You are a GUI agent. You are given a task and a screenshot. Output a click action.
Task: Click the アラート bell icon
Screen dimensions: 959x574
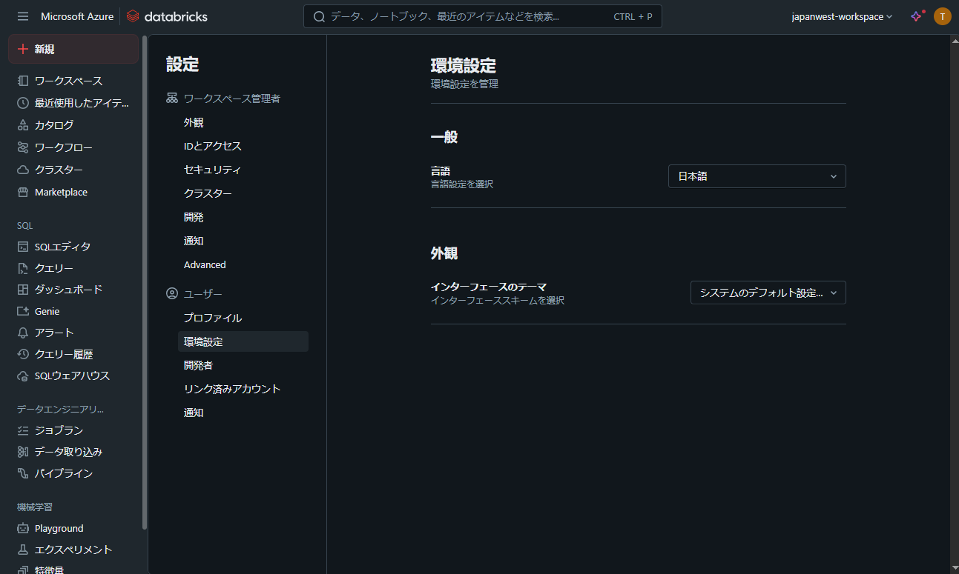[23, 333]
